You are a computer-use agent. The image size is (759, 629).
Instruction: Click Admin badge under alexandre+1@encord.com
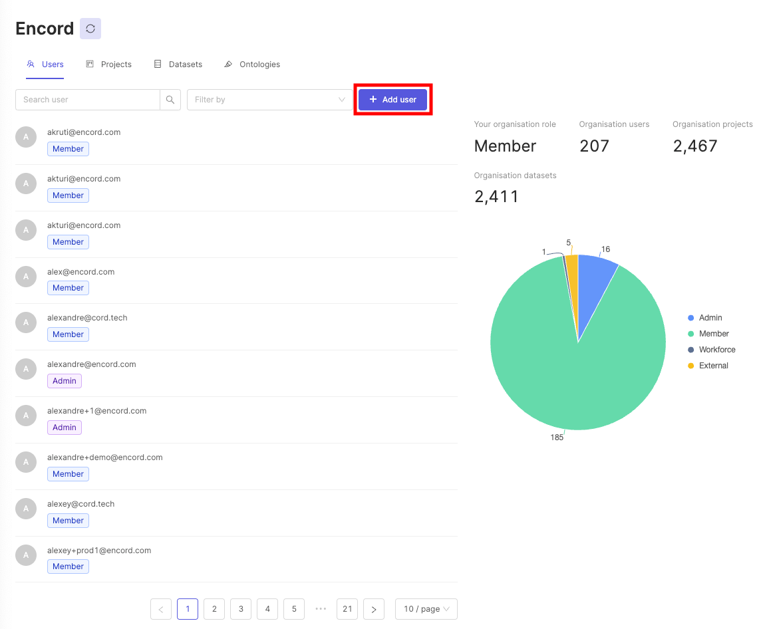pos(65,428)
